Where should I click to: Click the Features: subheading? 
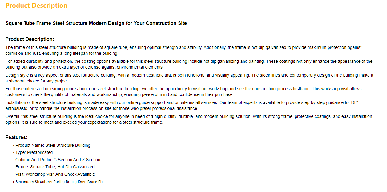tap(17, 138)
